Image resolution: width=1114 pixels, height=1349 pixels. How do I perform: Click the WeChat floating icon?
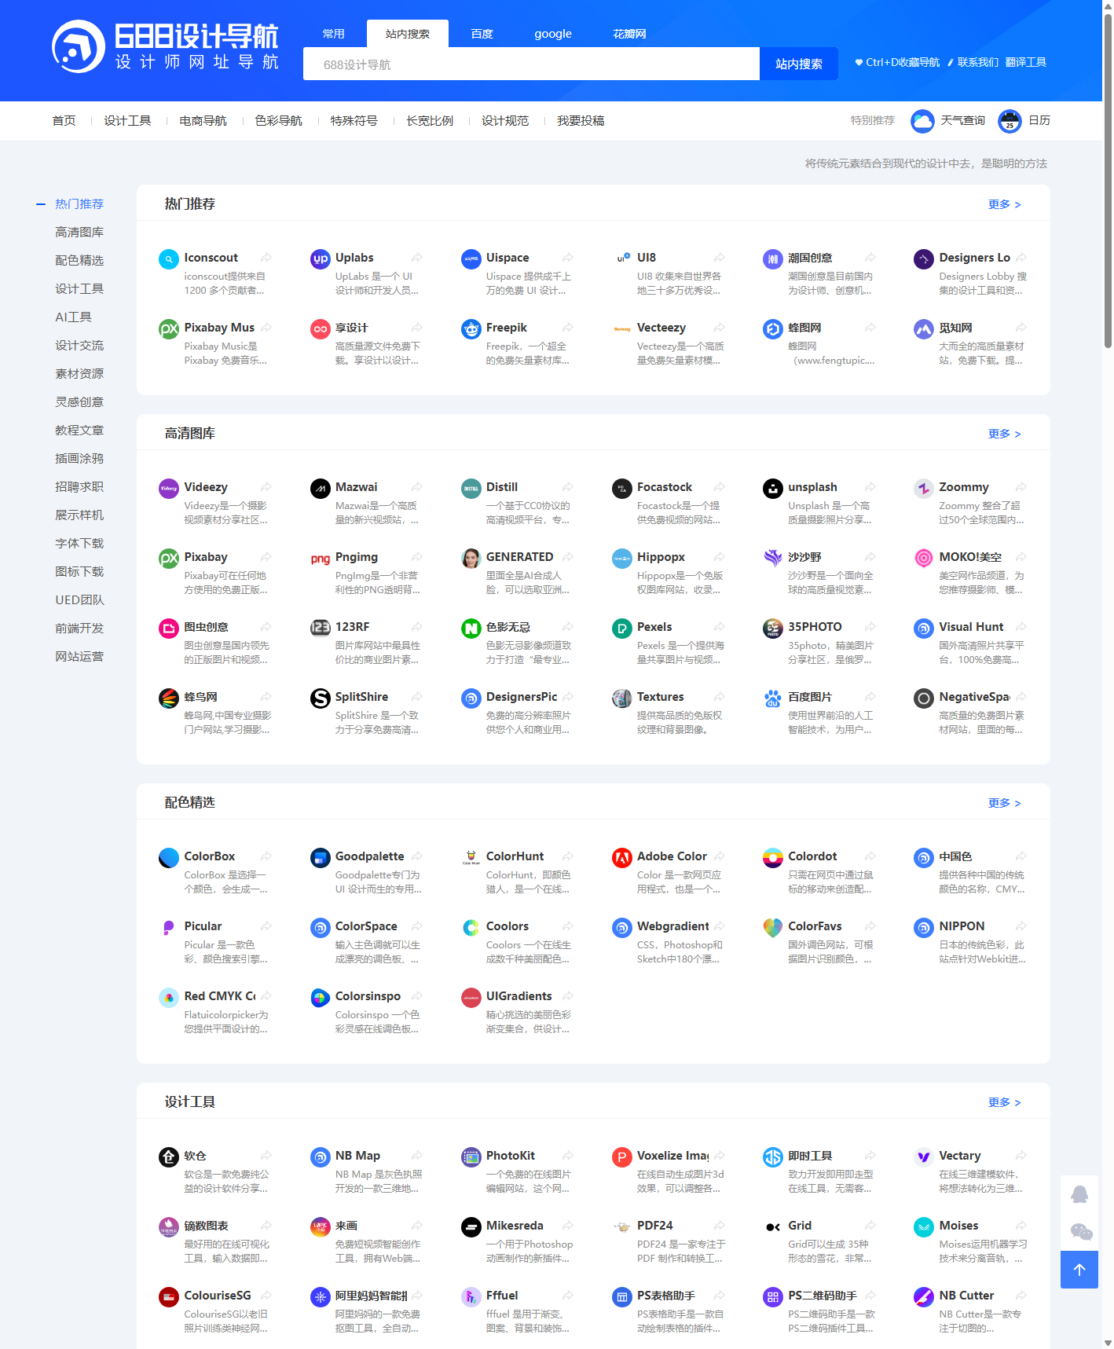click(1081, 1231)
